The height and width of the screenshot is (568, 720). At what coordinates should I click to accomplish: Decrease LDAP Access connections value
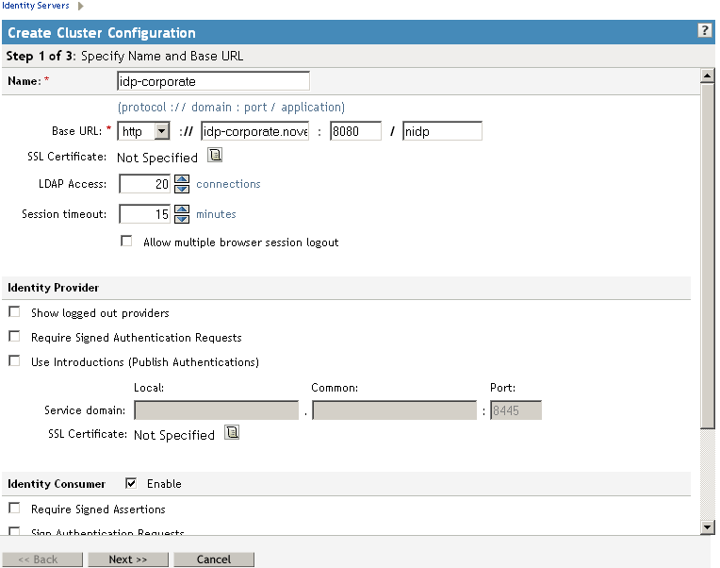(182, 189)
